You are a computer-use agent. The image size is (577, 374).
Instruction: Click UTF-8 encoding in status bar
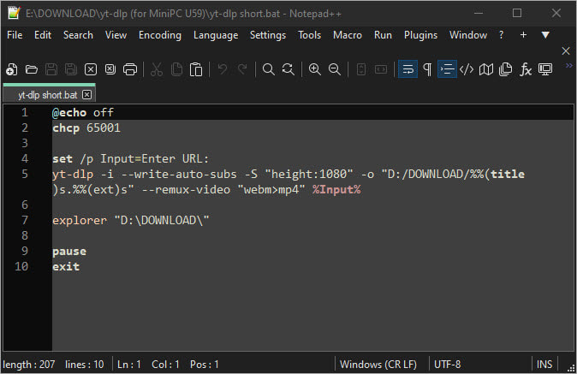(447, 365)
